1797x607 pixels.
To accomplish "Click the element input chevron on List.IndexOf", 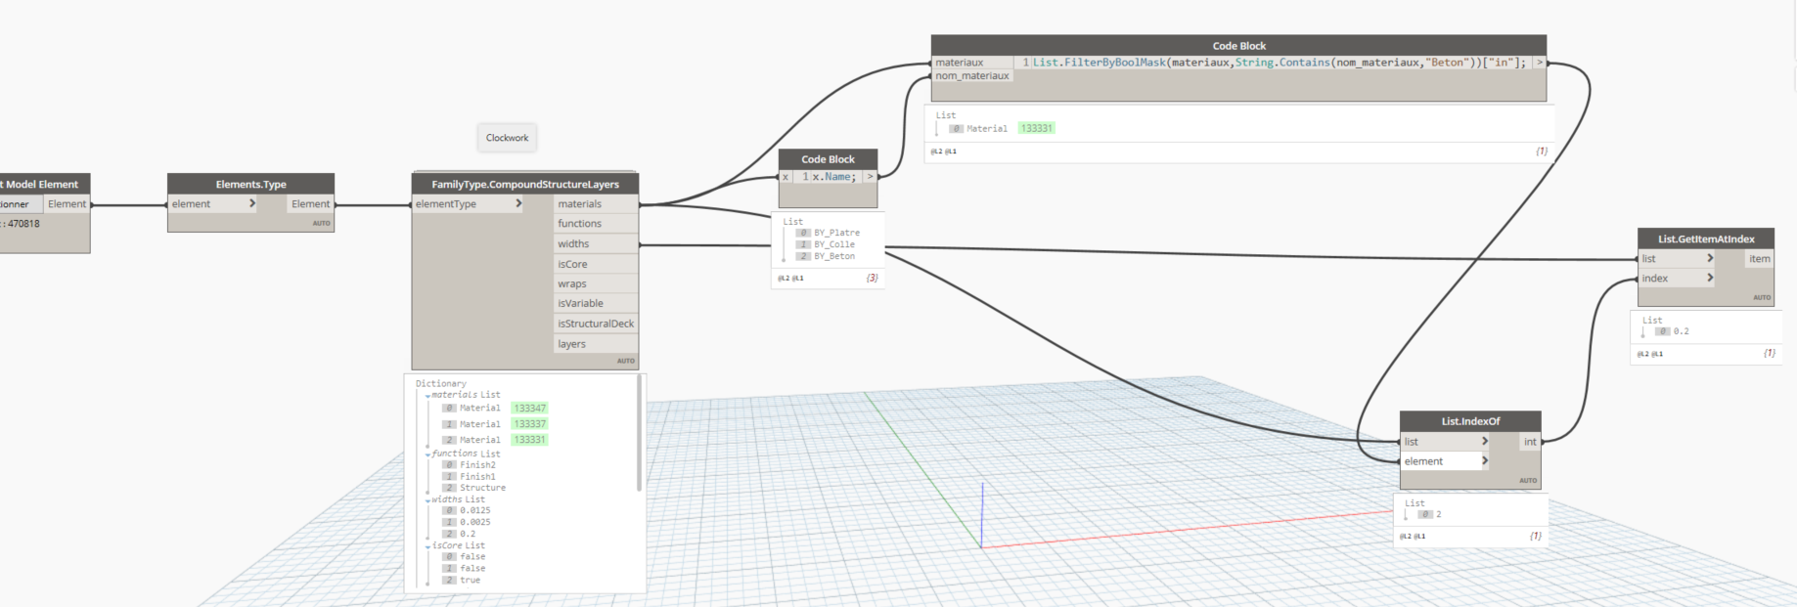I will [1484, 461].
